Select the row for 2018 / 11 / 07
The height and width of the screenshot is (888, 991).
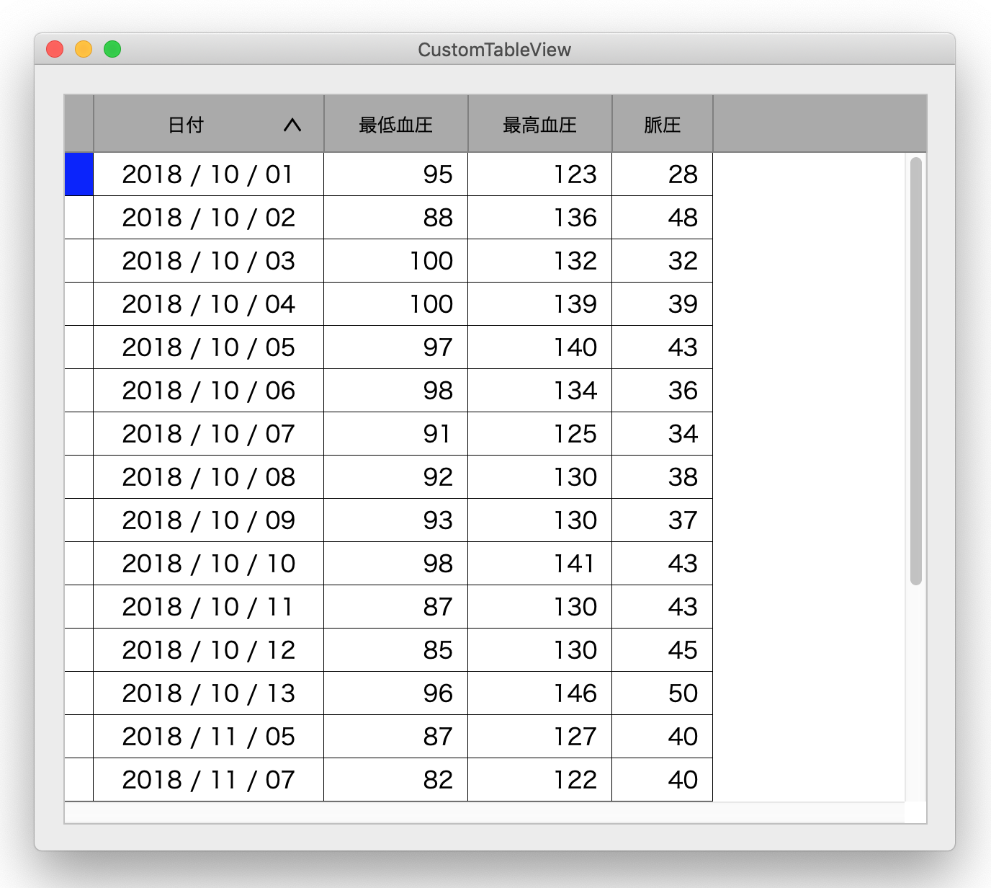(209, 780)
